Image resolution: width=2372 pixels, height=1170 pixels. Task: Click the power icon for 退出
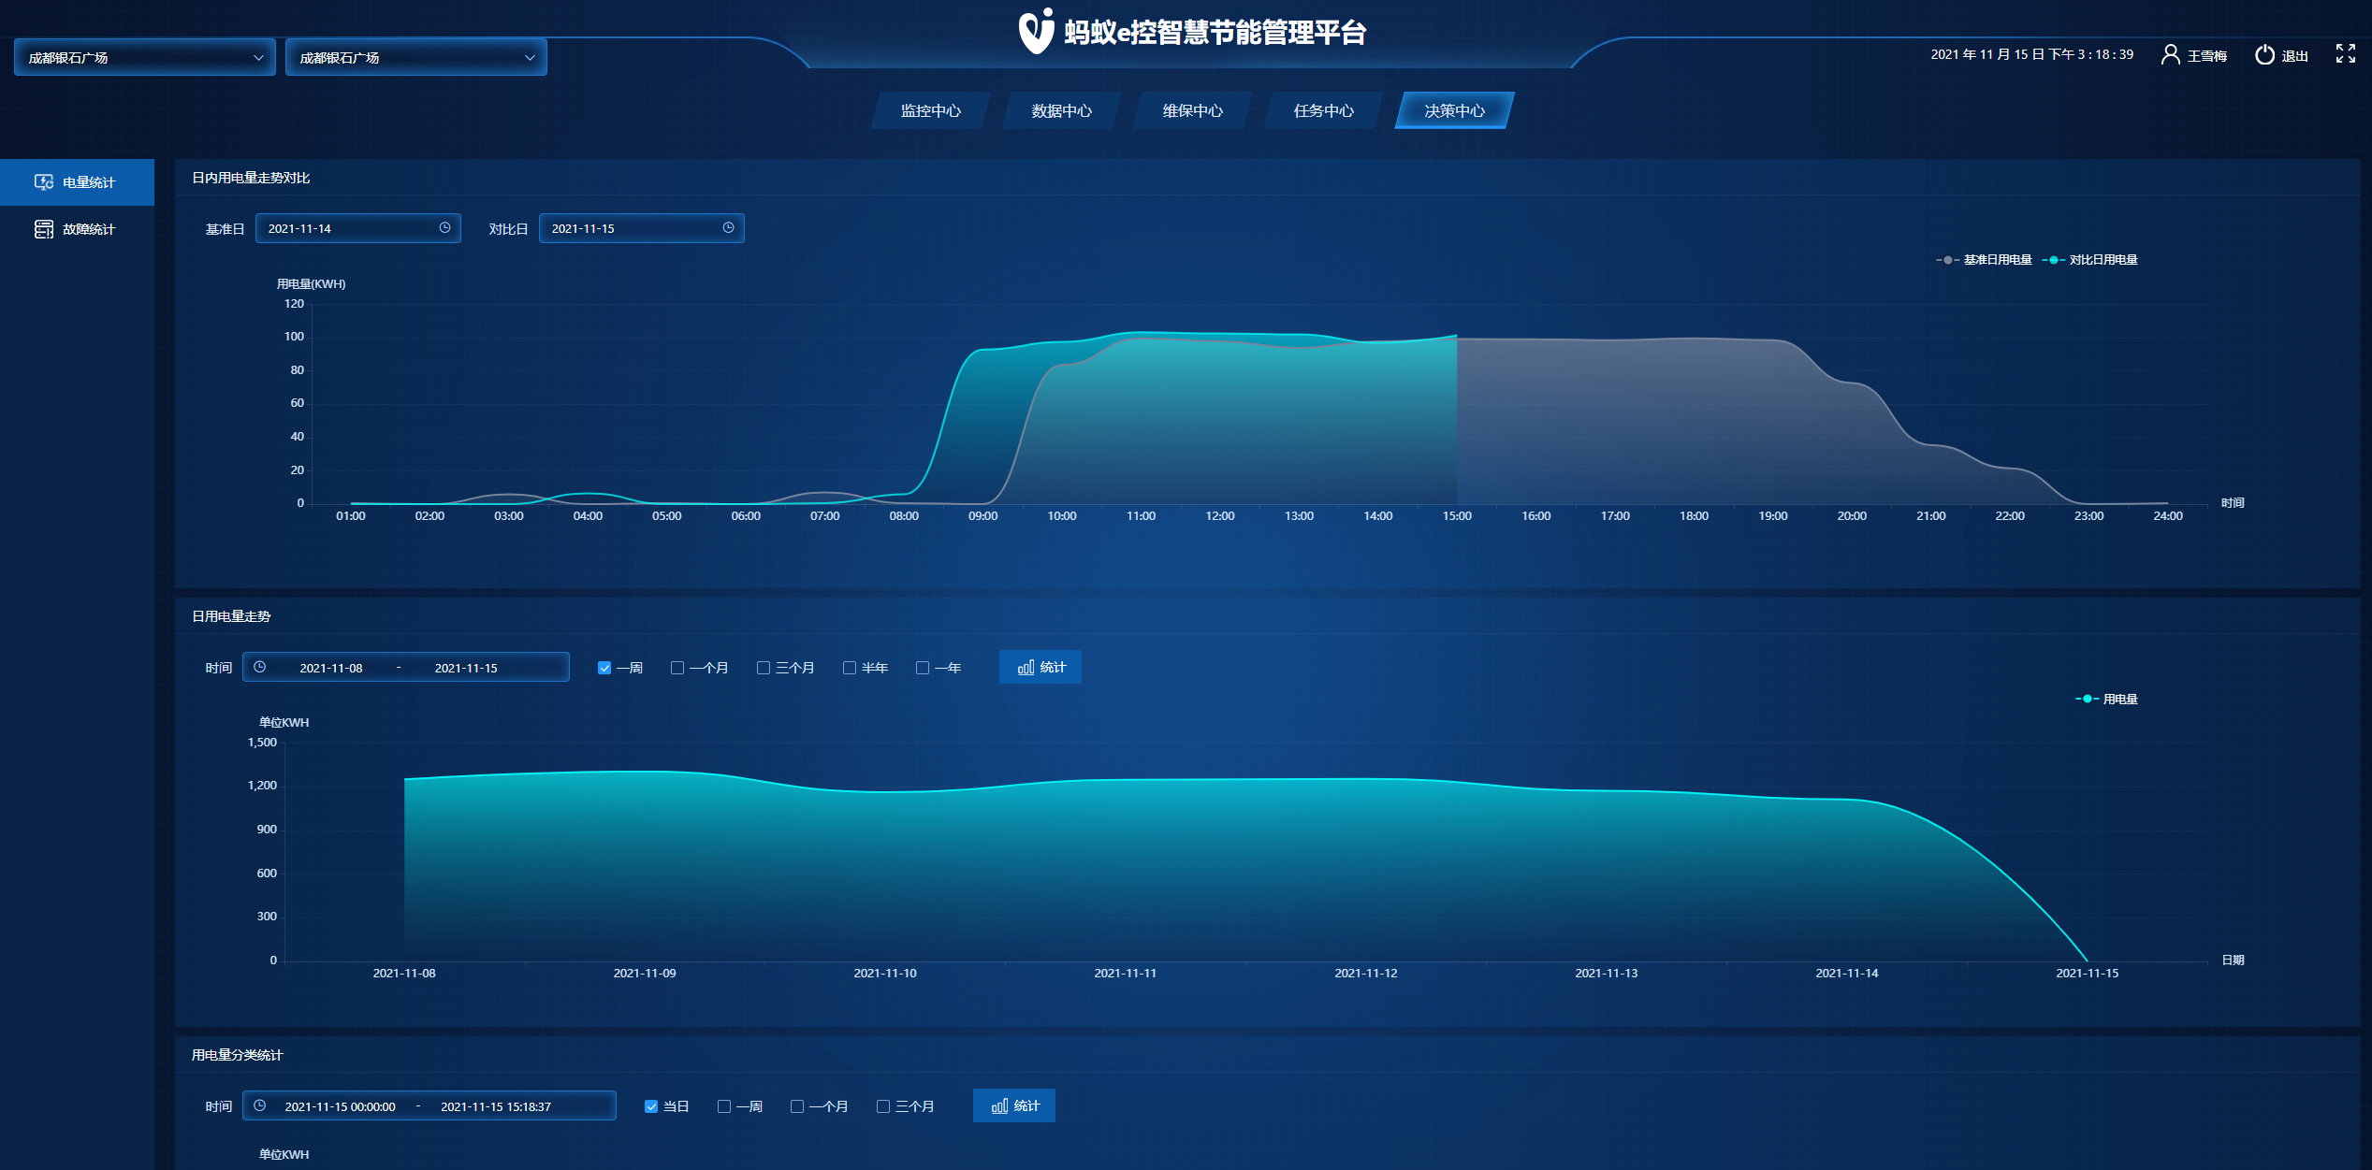coord(2264,55)
